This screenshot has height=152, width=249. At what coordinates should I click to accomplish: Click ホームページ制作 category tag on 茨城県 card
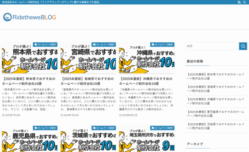pyautogui.click(x=104, y=128)
